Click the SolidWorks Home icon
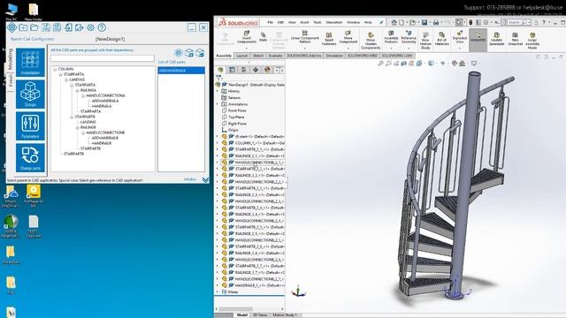This screenshot has height=318, width=566. click(x=394, y=22)
